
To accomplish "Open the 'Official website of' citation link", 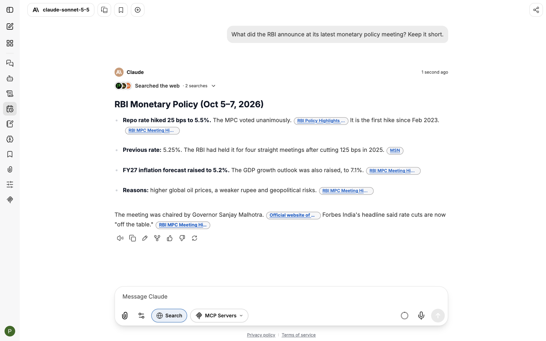I will [x=293, y=216].
